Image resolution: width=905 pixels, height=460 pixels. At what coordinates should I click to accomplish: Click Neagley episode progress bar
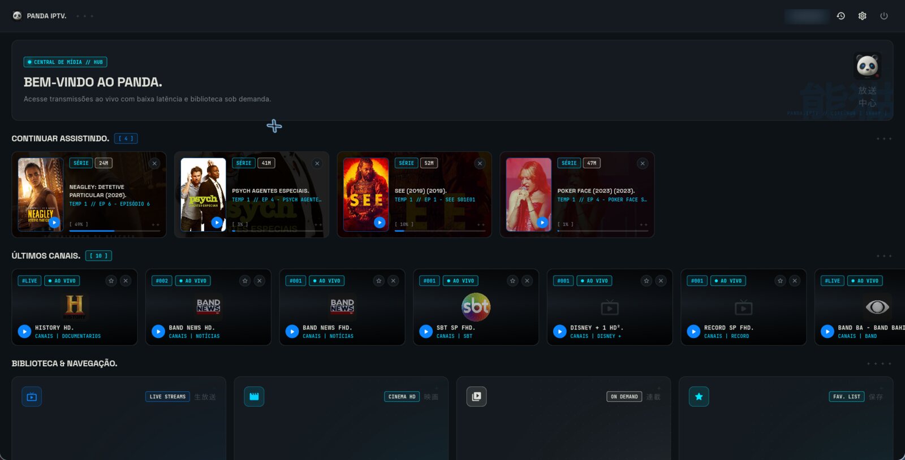coord(115,231)
